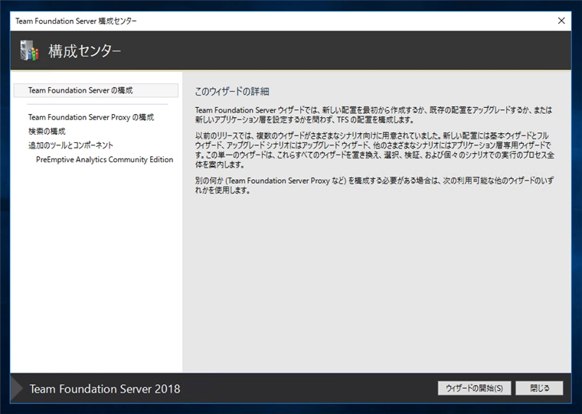Close the 構成センター window with X
The image size is (582, 414).
coord(561,21)
